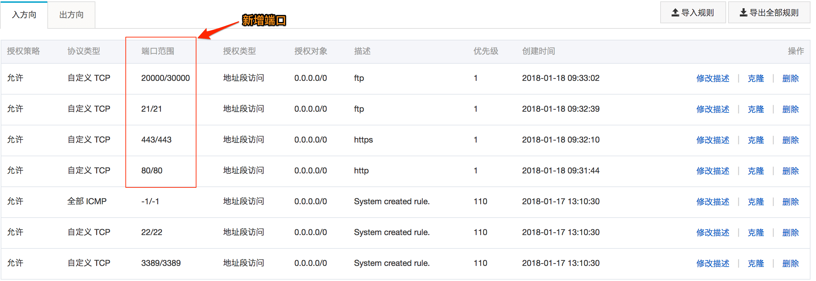
Task: Click System created rule. in the 22/22 row
Action: pos(392,232)
